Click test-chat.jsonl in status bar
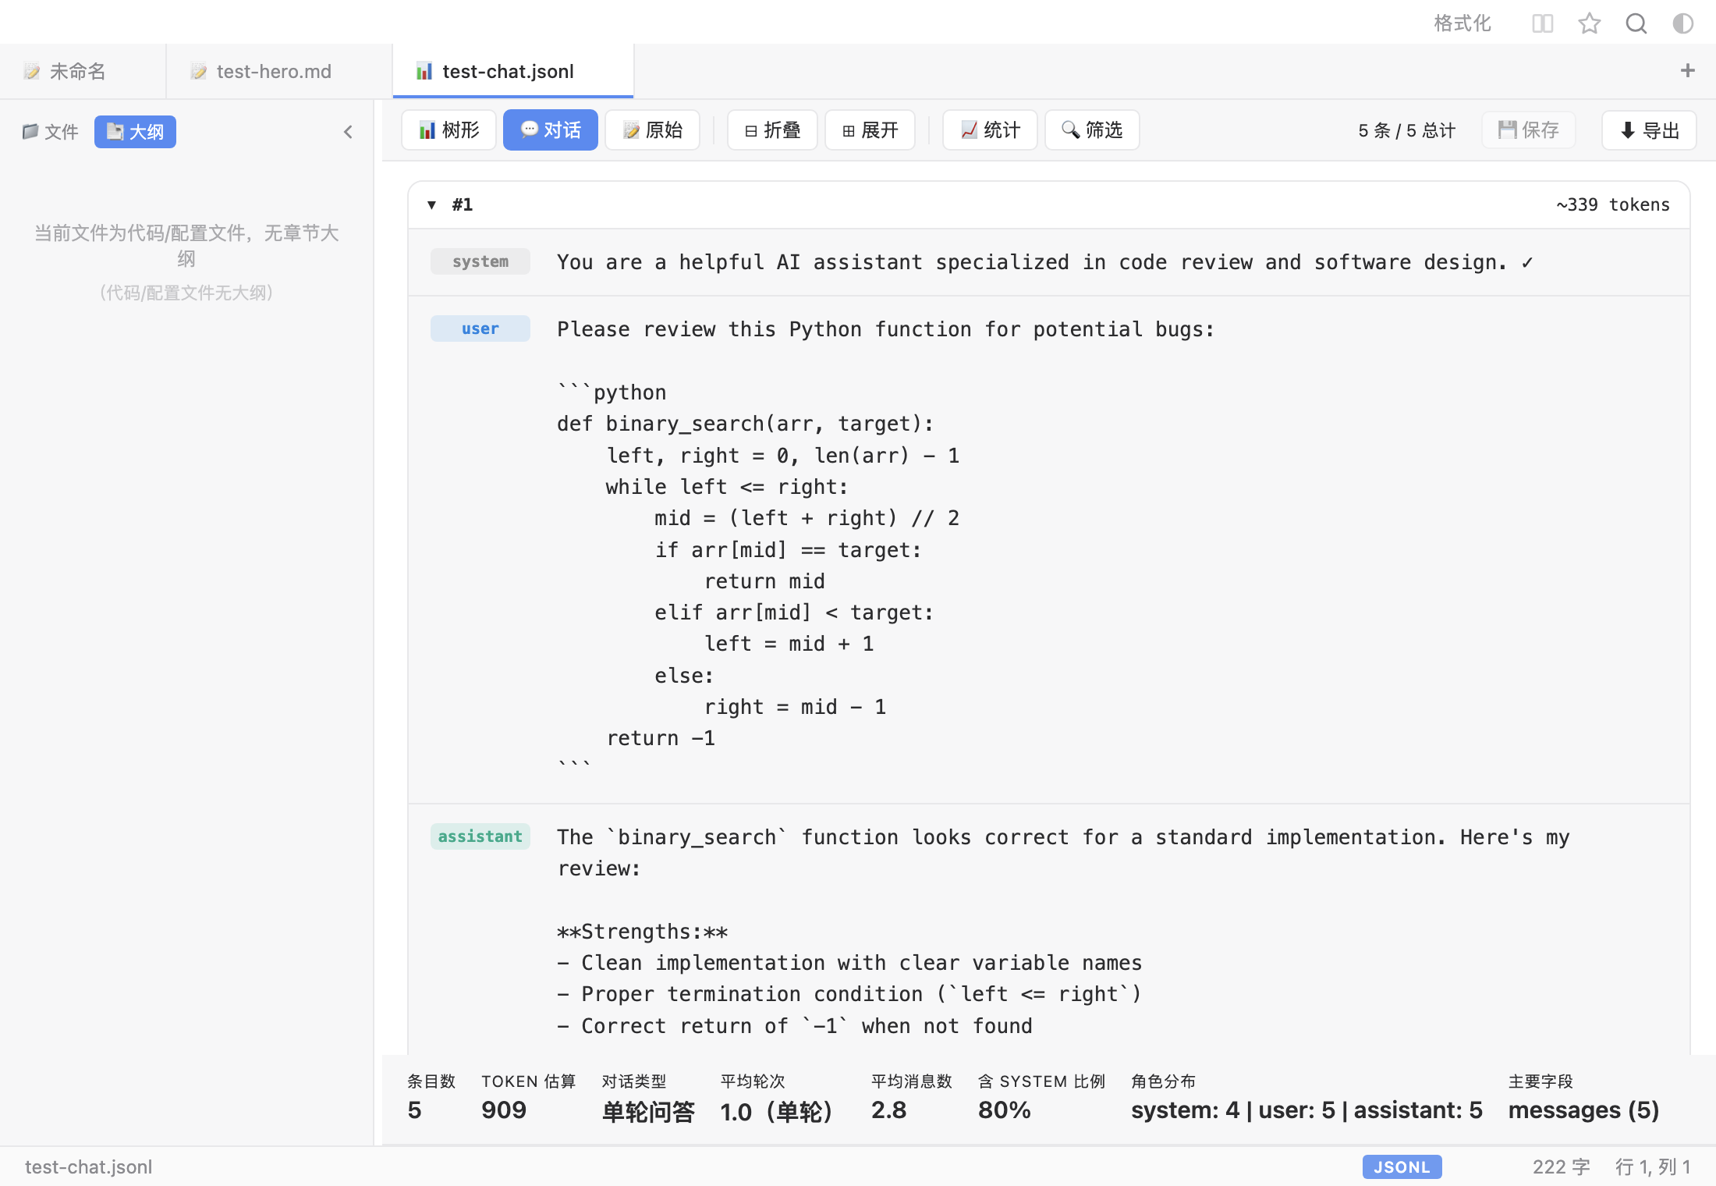This screenshot has width=1716, height=1186. tap(88, 1167)
